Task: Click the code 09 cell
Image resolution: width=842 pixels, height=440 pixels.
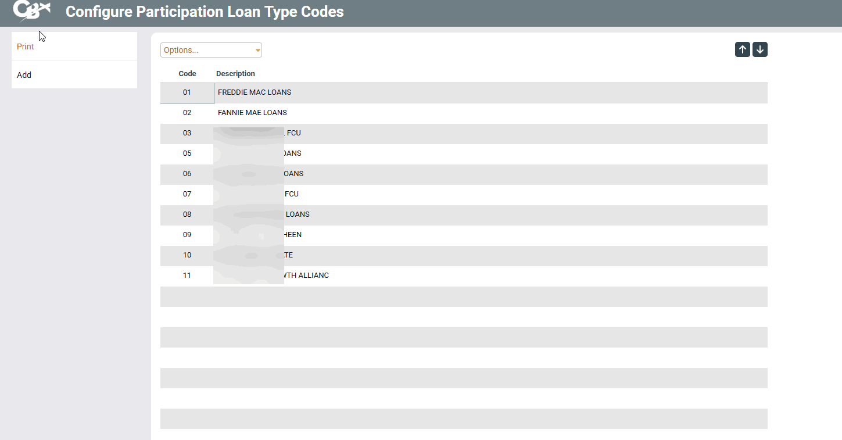Action: [x=187, y=235]
